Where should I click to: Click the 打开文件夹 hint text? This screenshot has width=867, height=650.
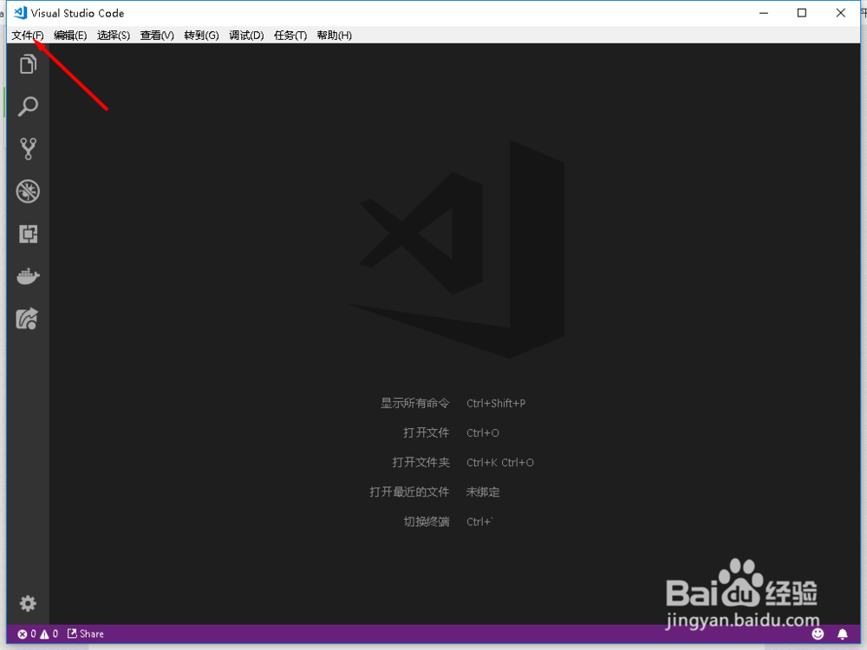coord(420,462)
